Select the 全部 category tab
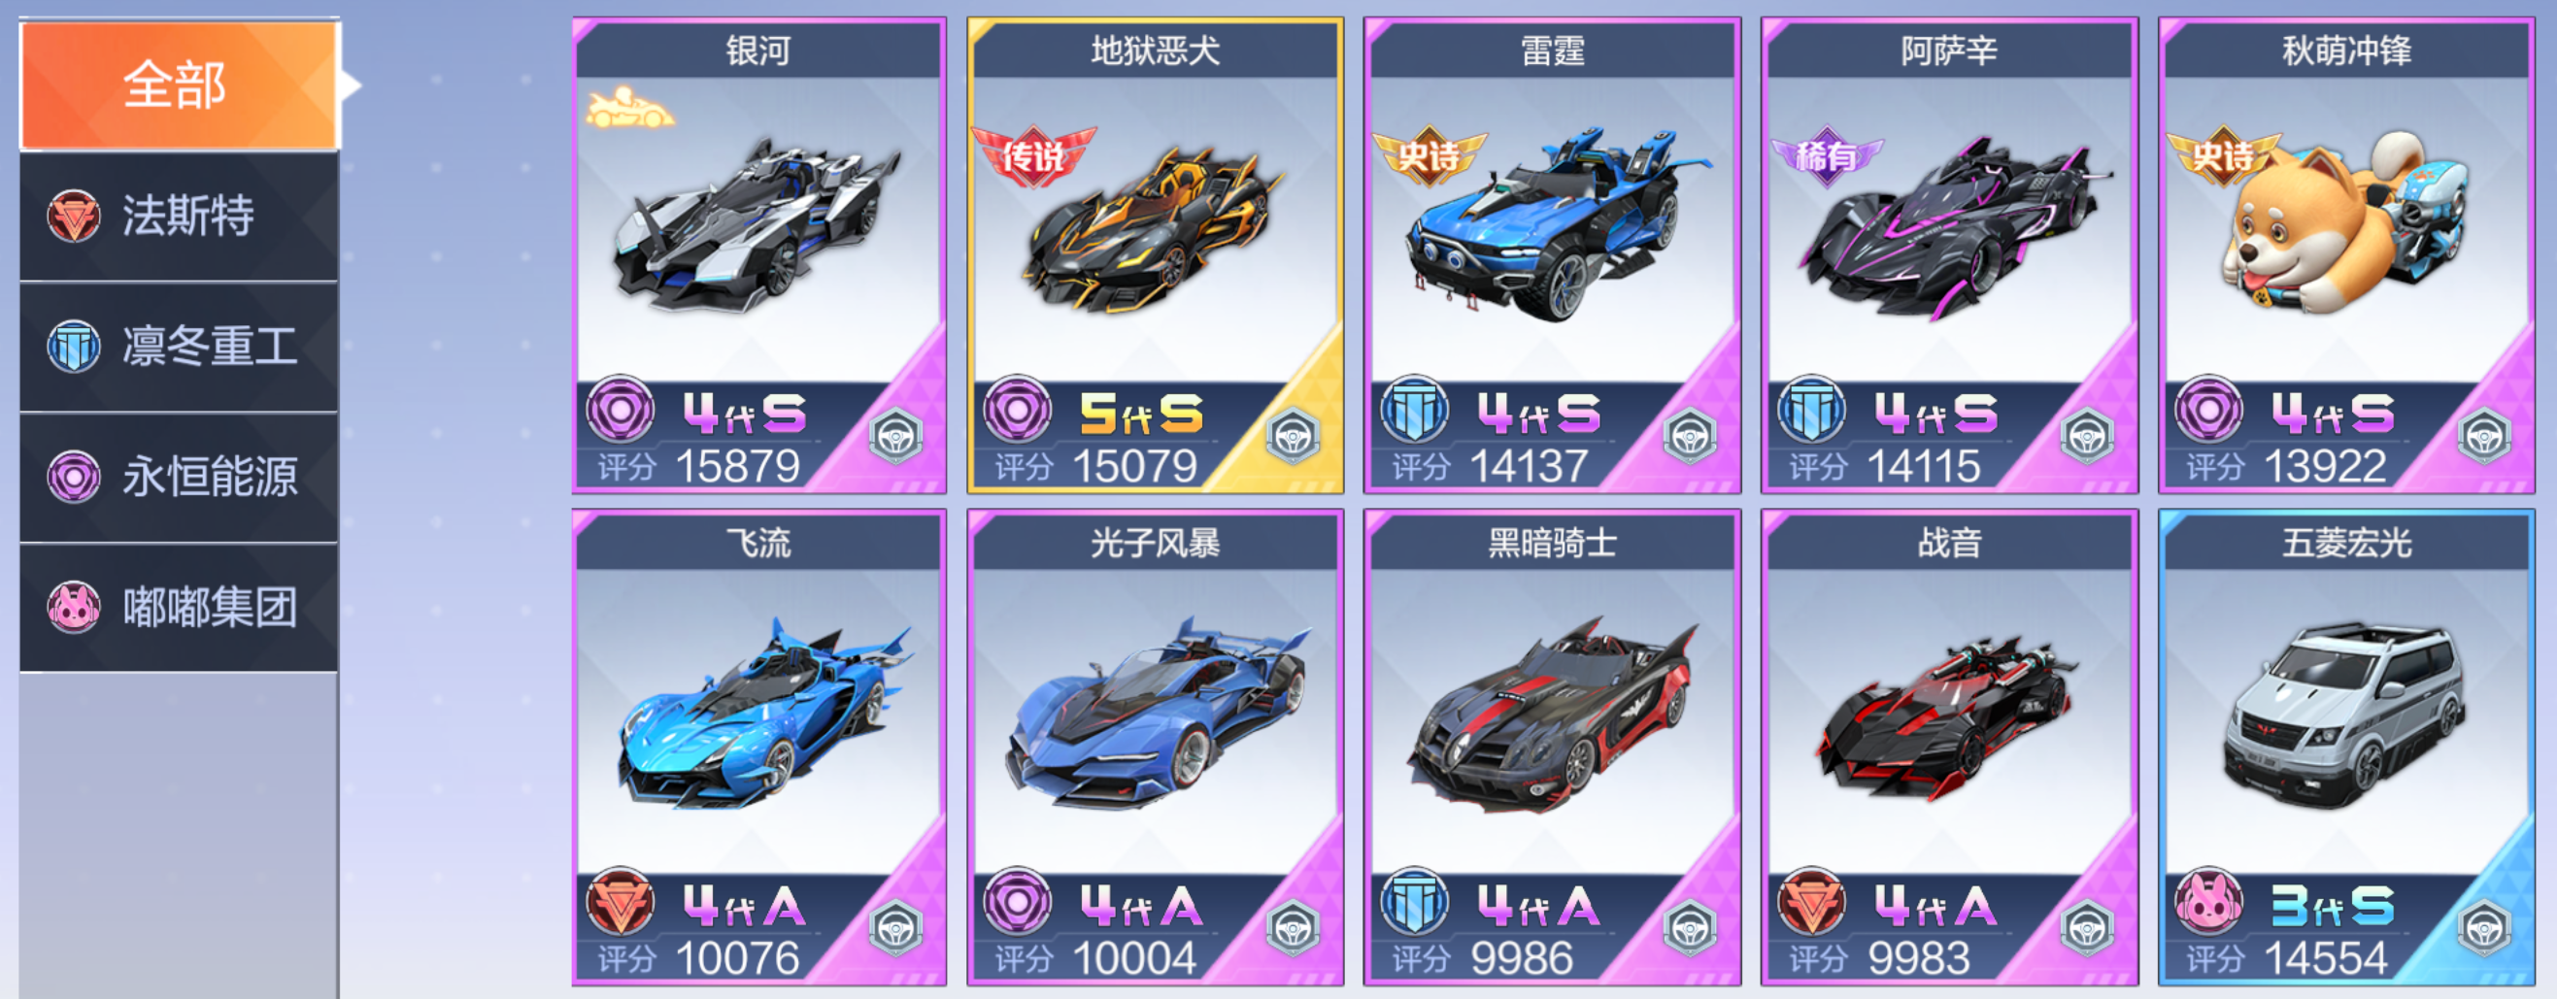The image size is (2557, 999). [x=180, y=85]
